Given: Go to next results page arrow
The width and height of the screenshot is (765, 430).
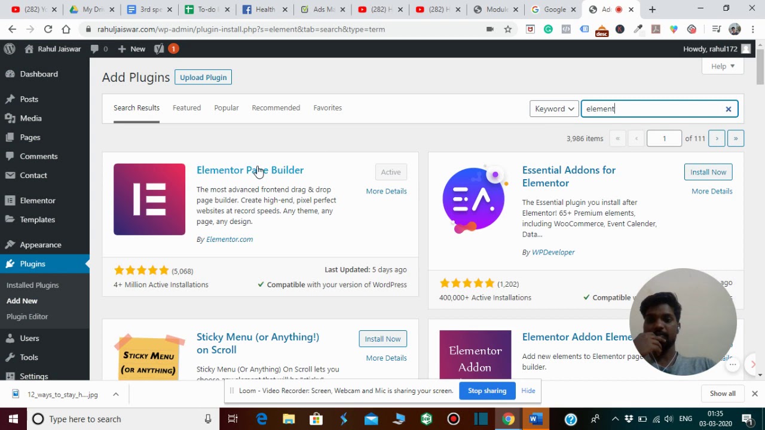Looking at the screenshot, I should click(717, 139).
